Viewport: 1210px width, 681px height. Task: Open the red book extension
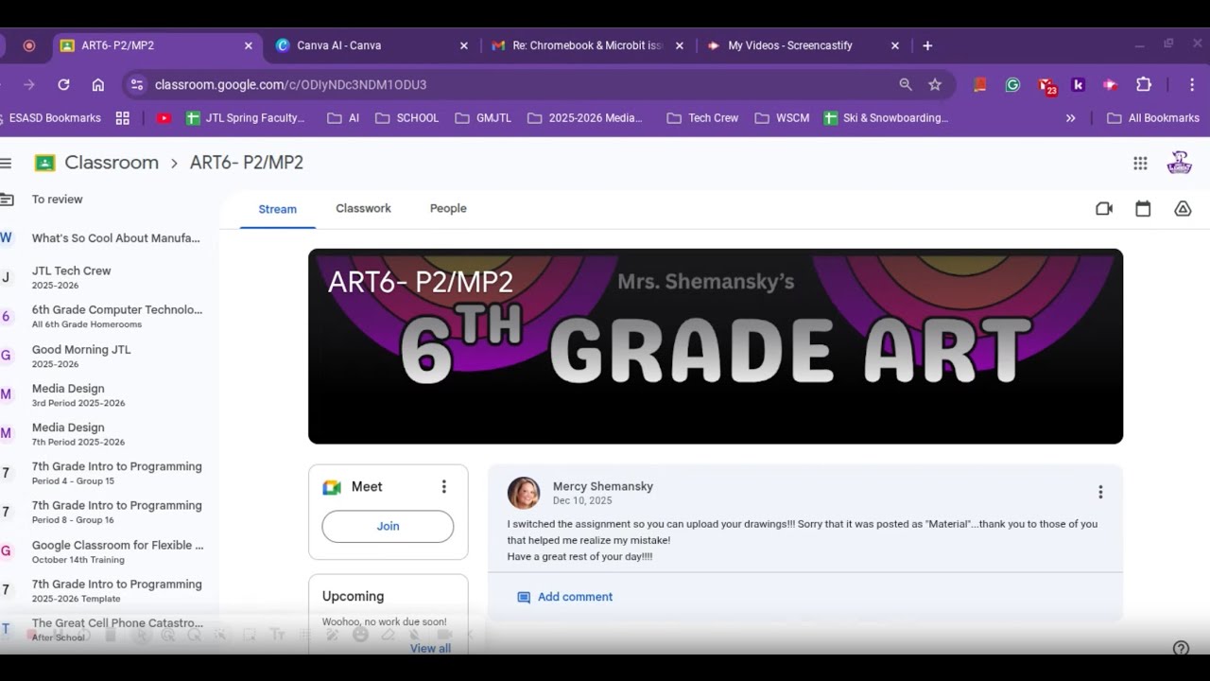(979, 84)
